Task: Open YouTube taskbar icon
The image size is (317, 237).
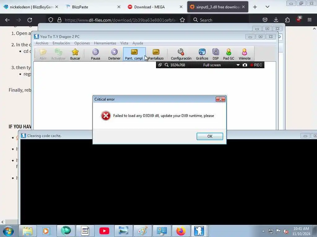Action: point(104,231)
